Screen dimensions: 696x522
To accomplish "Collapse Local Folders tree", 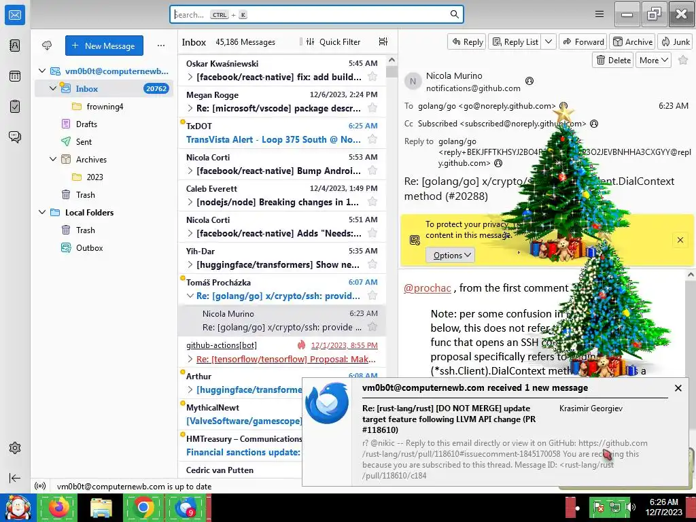I will [42, 212].
